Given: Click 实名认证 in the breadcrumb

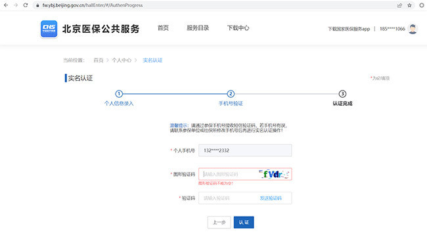Looking at the screenshot, I should click(152, 60).
